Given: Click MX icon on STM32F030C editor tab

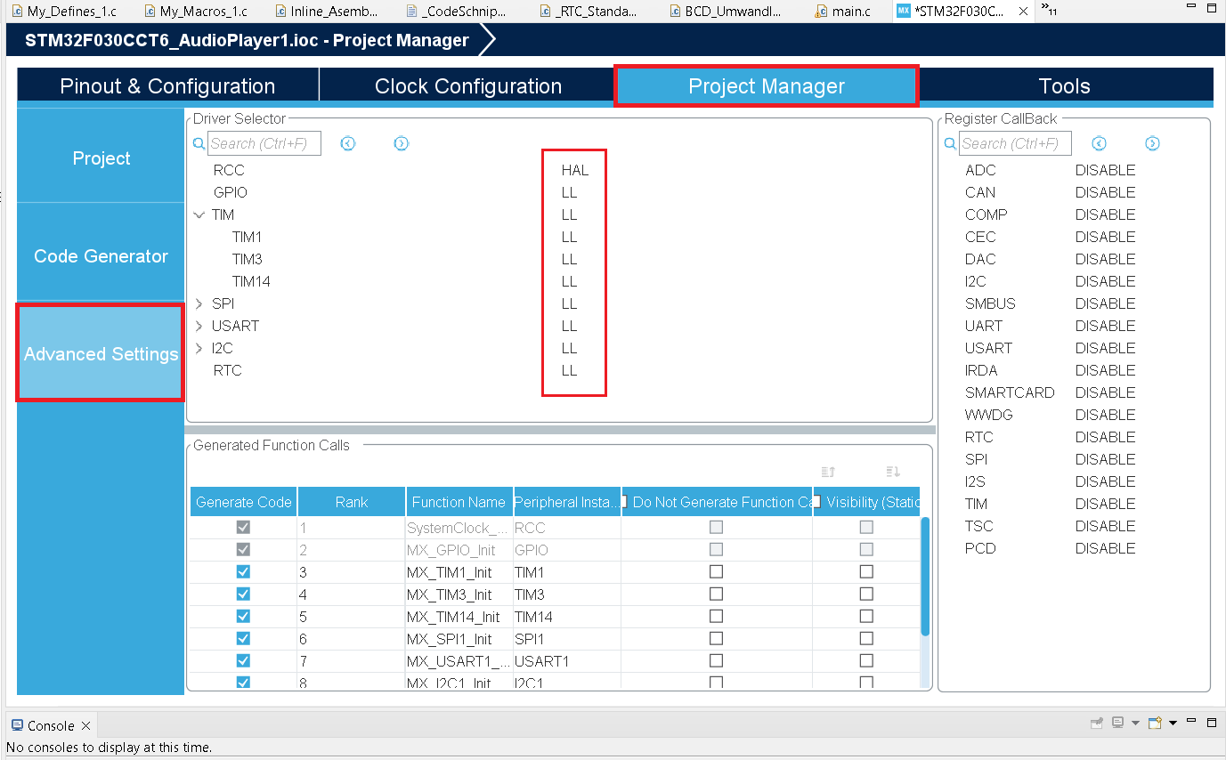Looking at the screenshot, I should [x=904, y=12].
